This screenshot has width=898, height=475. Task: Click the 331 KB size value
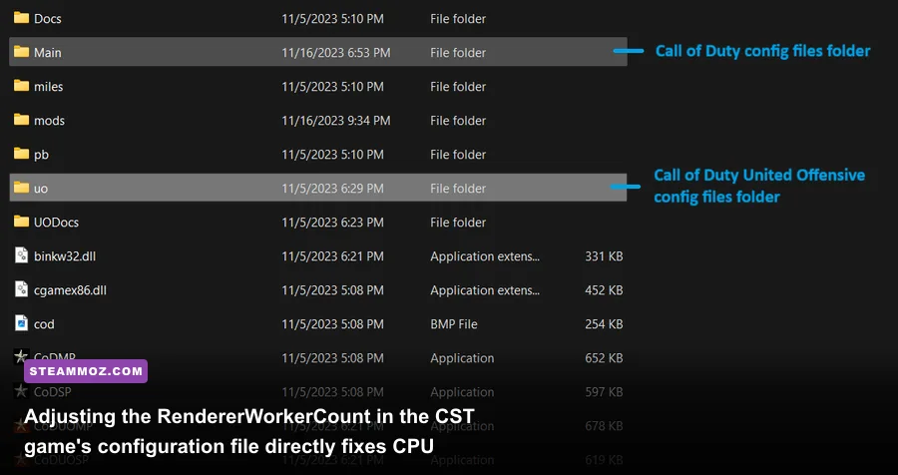[x=604, y=256]
